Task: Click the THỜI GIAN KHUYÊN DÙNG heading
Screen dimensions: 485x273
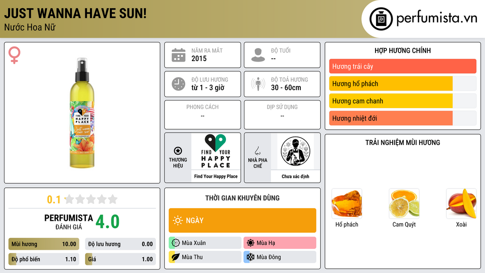Action: 242,198
